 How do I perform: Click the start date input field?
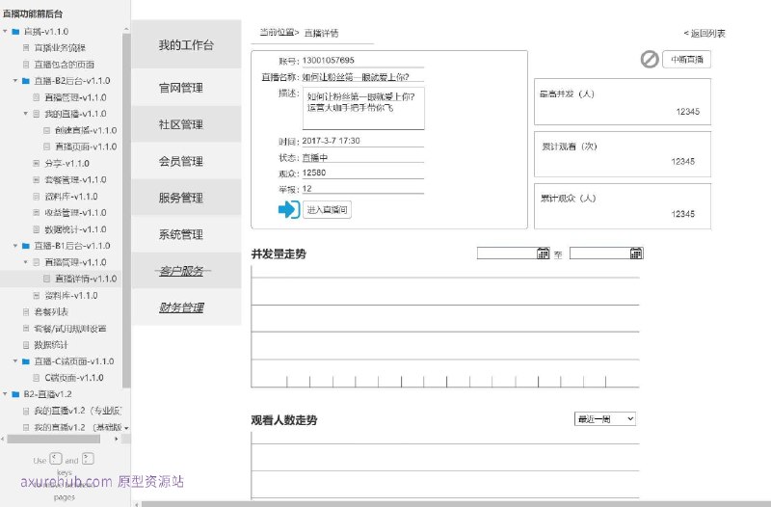(x=507, y=253)
